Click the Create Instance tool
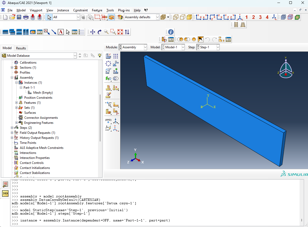This screenshot has width=308, height=227. tap(108, 56)
